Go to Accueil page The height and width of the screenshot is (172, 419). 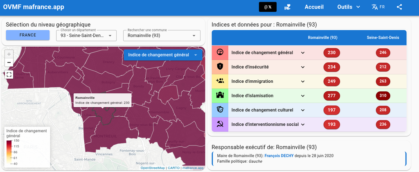pyautogui.click(x=314, y=7)
